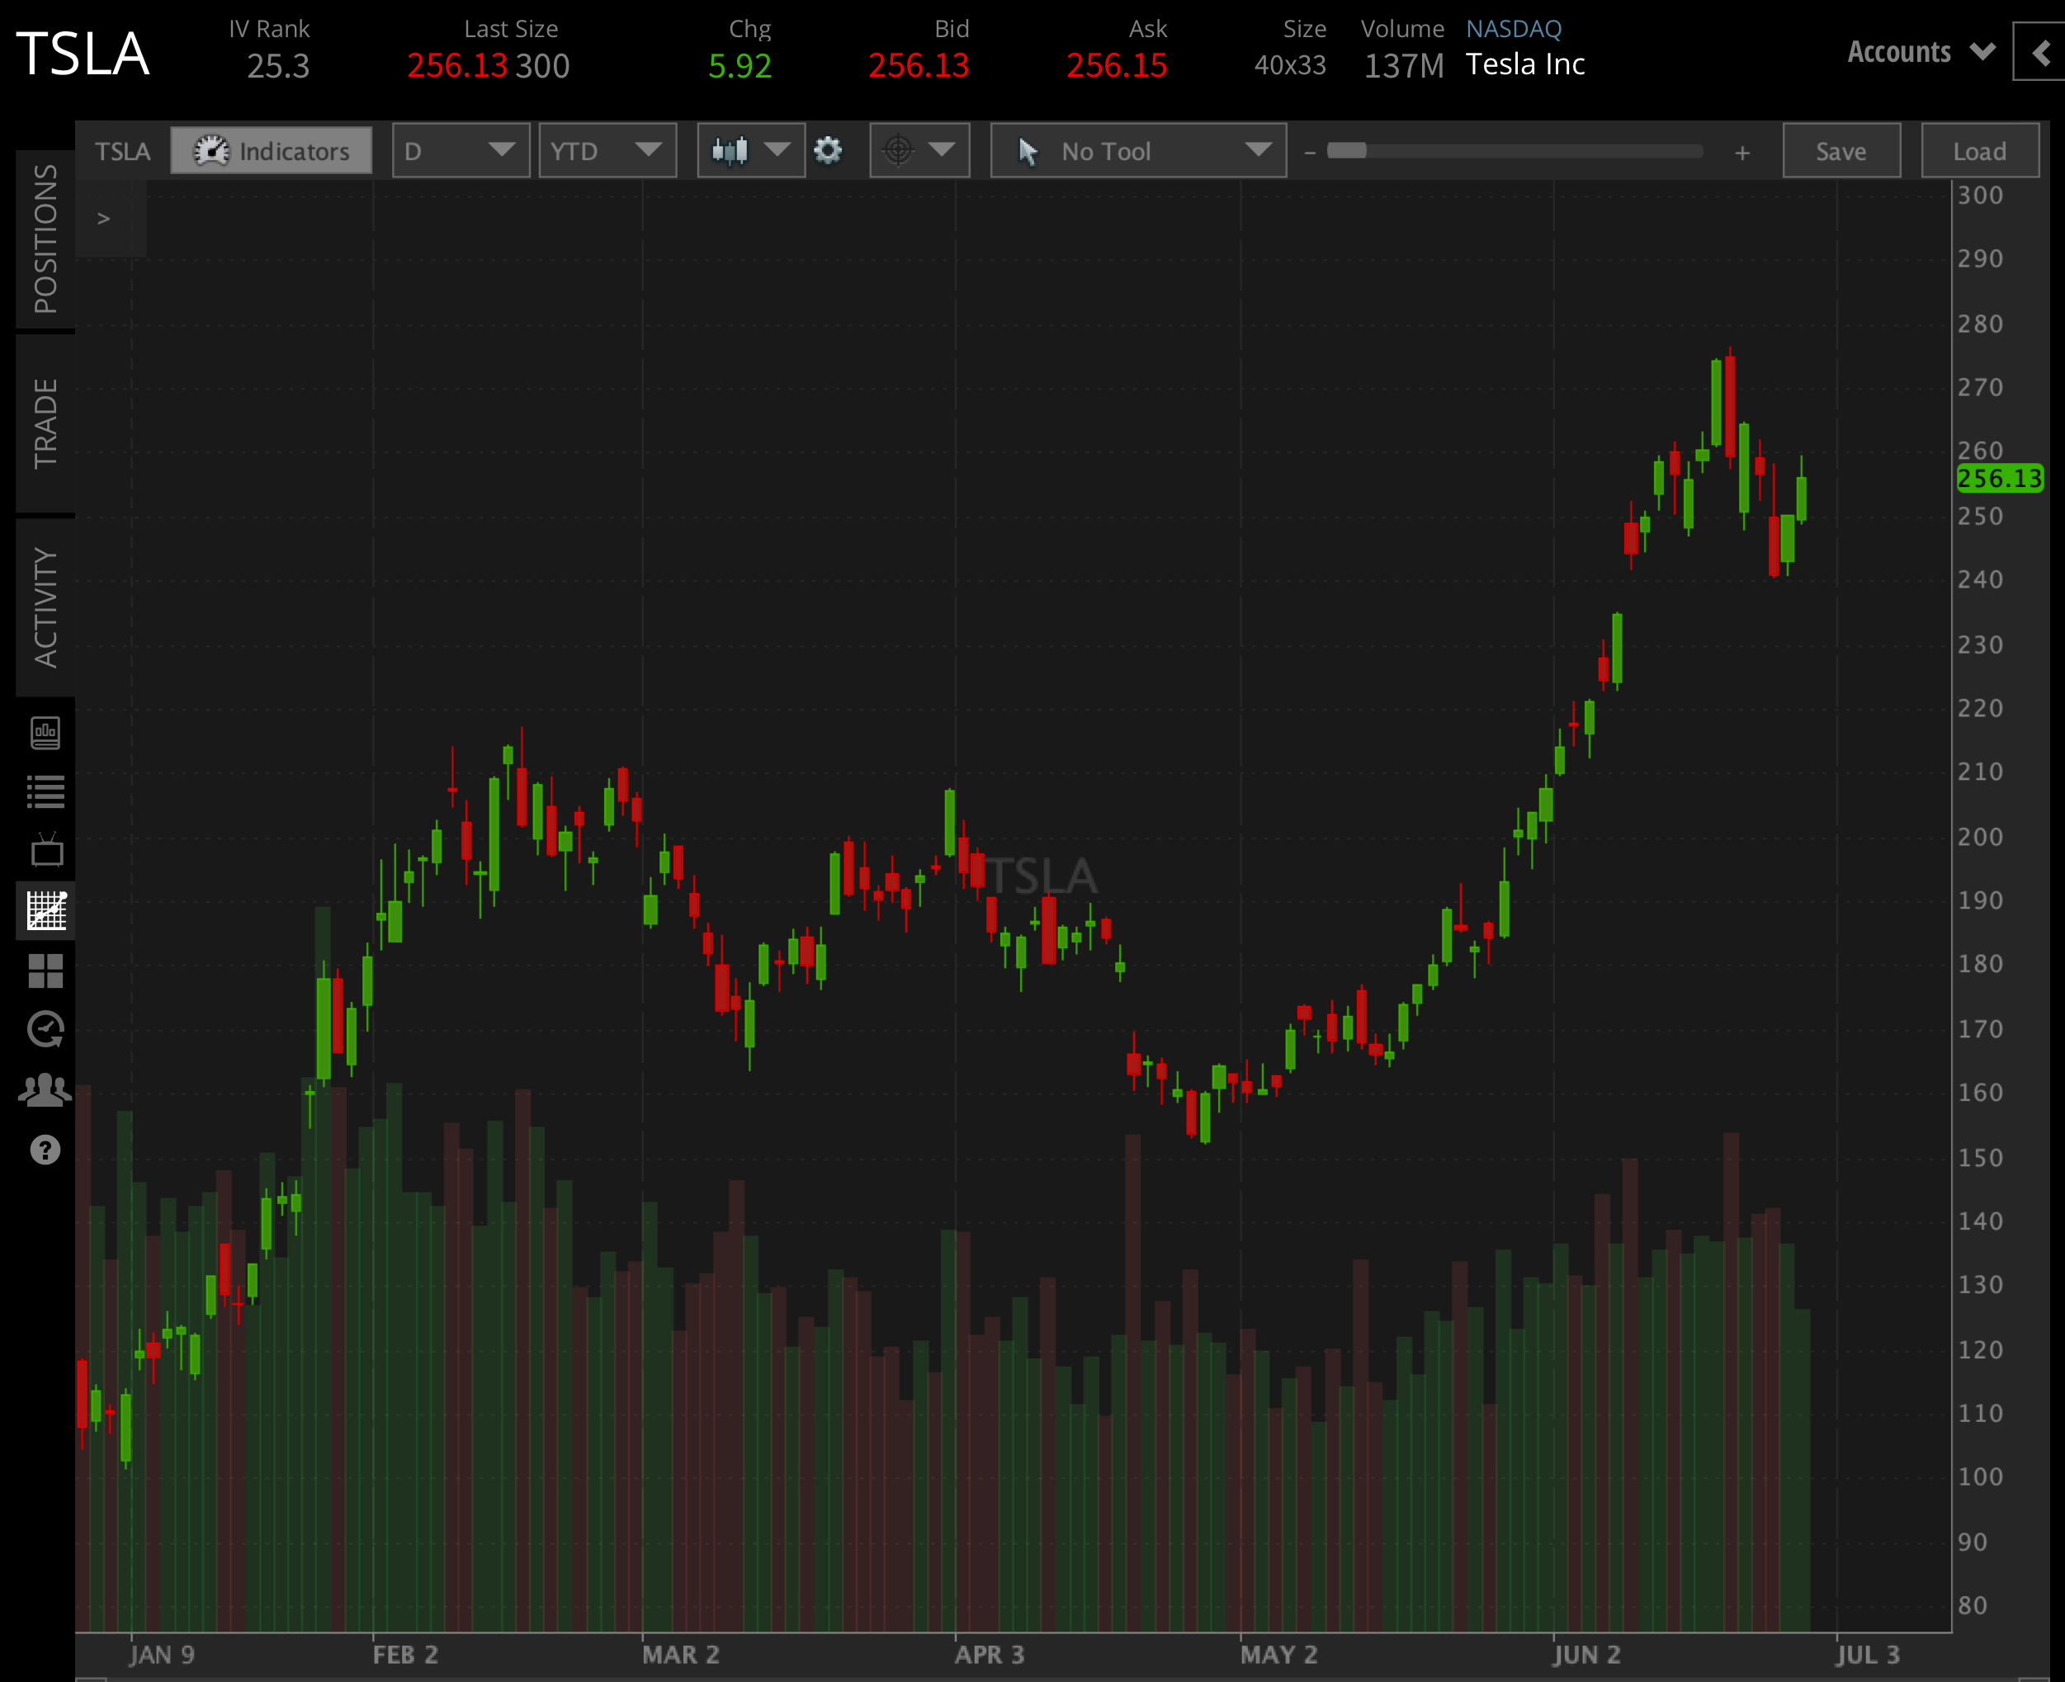
Task: Toggle the Indicators button
Action: (272, 150)
